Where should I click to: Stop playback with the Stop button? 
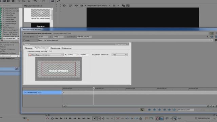click(70, 118)
